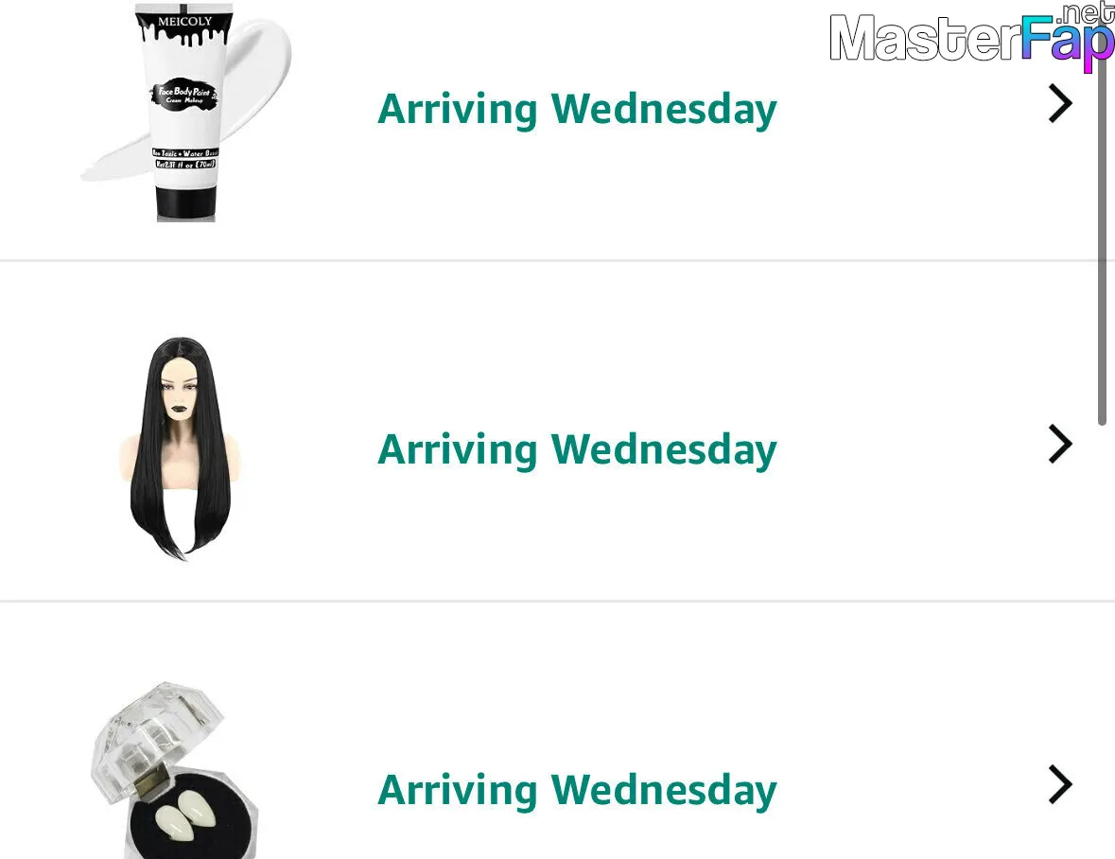View the MEICOLY face paint tube thumbnail
The width and height of the screenshot is (1115, 859).
pos(184,113)
